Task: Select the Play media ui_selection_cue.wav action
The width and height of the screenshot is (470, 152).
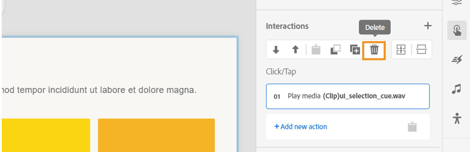Action: (348, 96)
